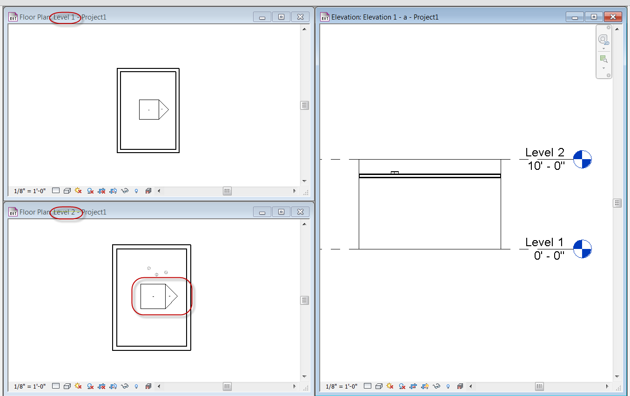Open the Zoom tool dropdown on the navigation bar

603,67
